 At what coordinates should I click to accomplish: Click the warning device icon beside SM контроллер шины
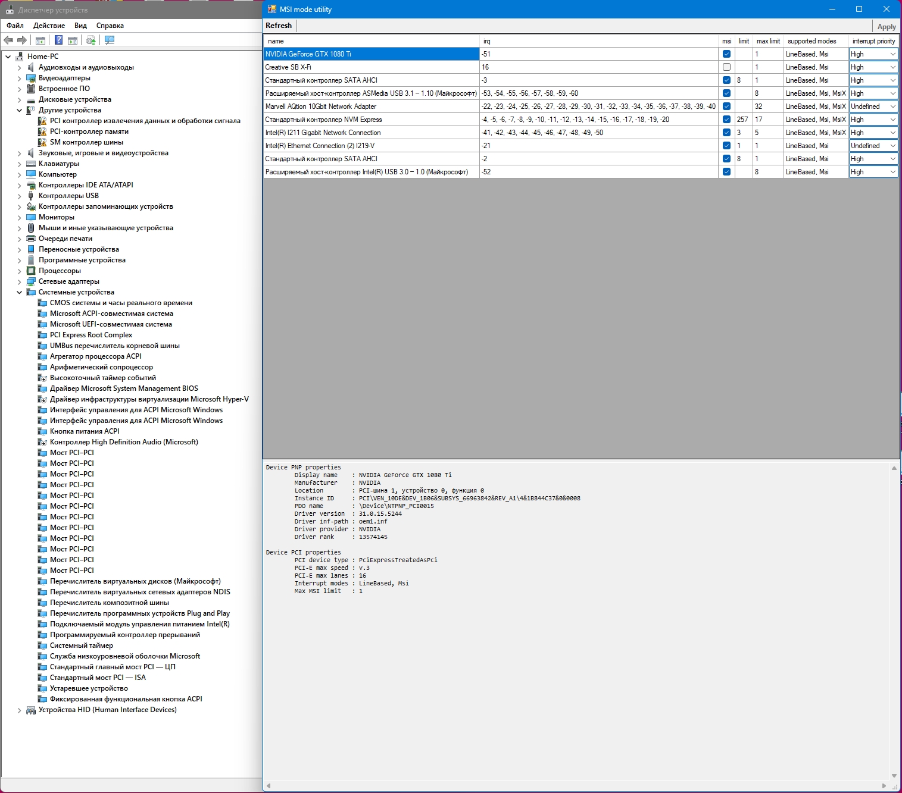click(42, 142)
